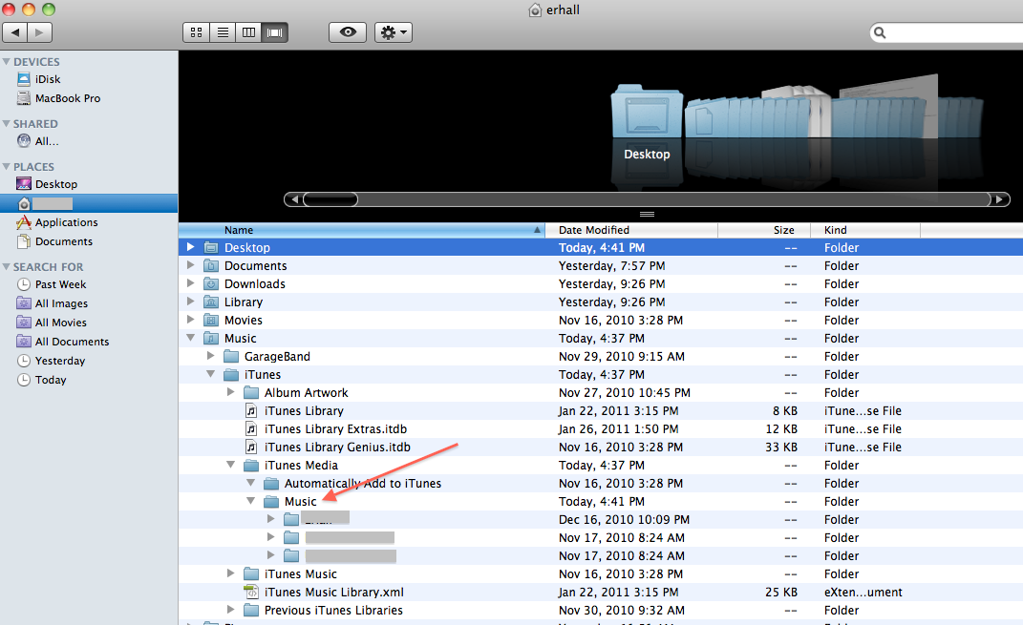Switch to column view mode
Image resolution: width=1023 pixels, height=625 pixels.
pos(248,32)
